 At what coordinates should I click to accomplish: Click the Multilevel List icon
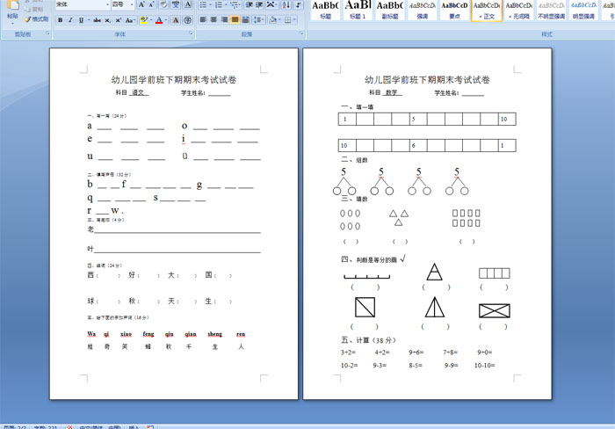point(235,4)
